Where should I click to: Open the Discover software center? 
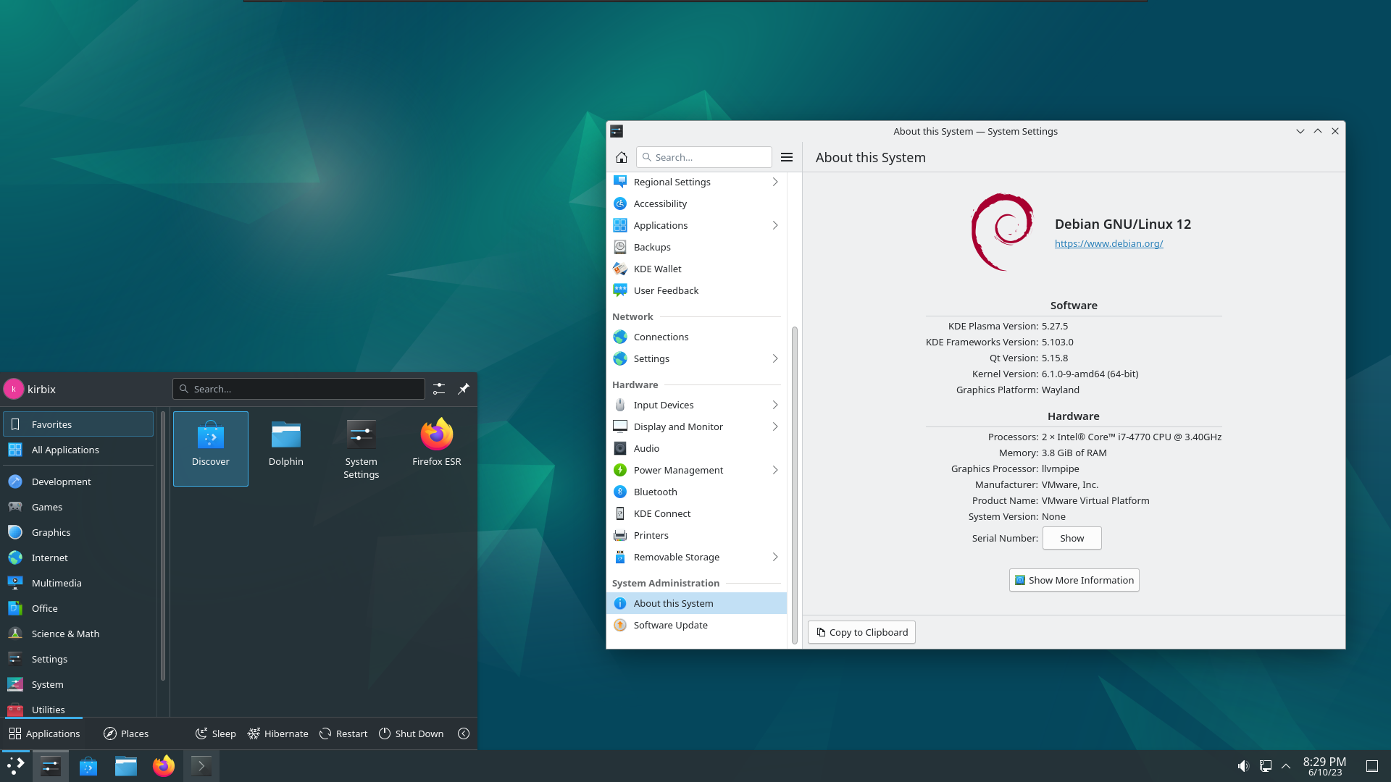tap(210, 445)
